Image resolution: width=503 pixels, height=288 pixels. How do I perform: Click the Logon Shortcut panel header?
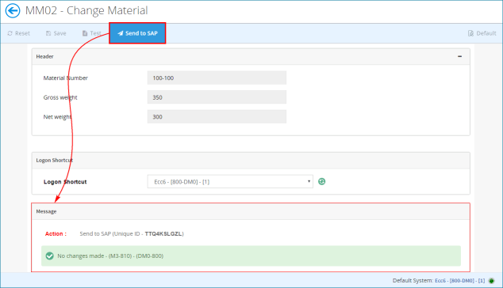251,161
